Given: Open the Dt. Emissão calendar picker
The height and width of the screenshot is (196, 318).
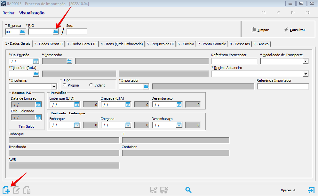Looking at the screenshot, I should tap(36, 61).
